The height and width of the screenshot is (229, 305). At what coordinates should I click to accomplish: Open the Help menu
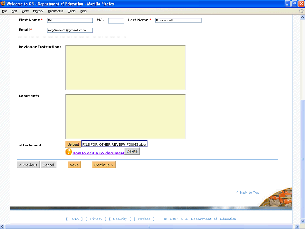(83, 11)
